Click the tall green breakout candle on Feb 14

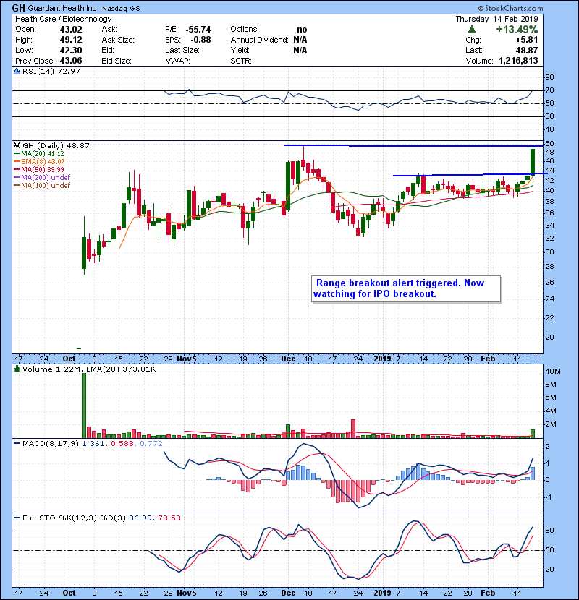coord(533,161)
